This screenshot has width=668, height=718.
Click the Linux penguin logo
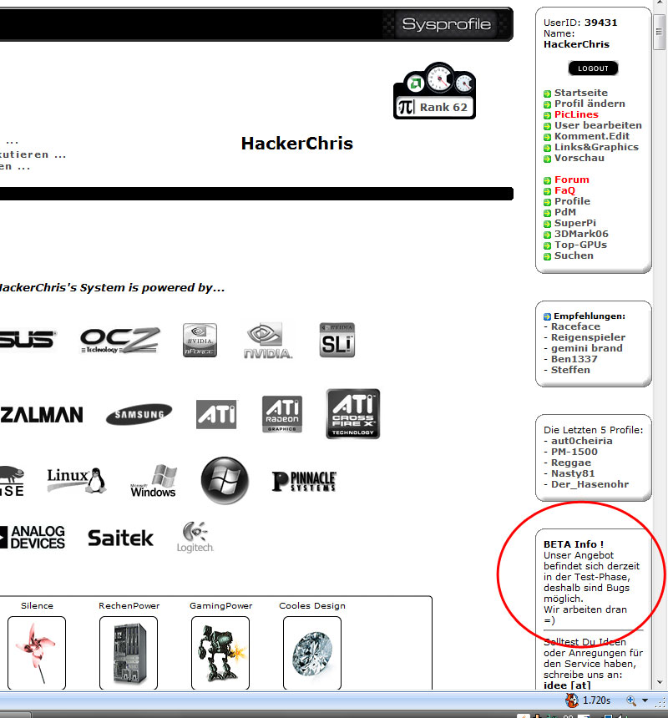click(77, 480)
